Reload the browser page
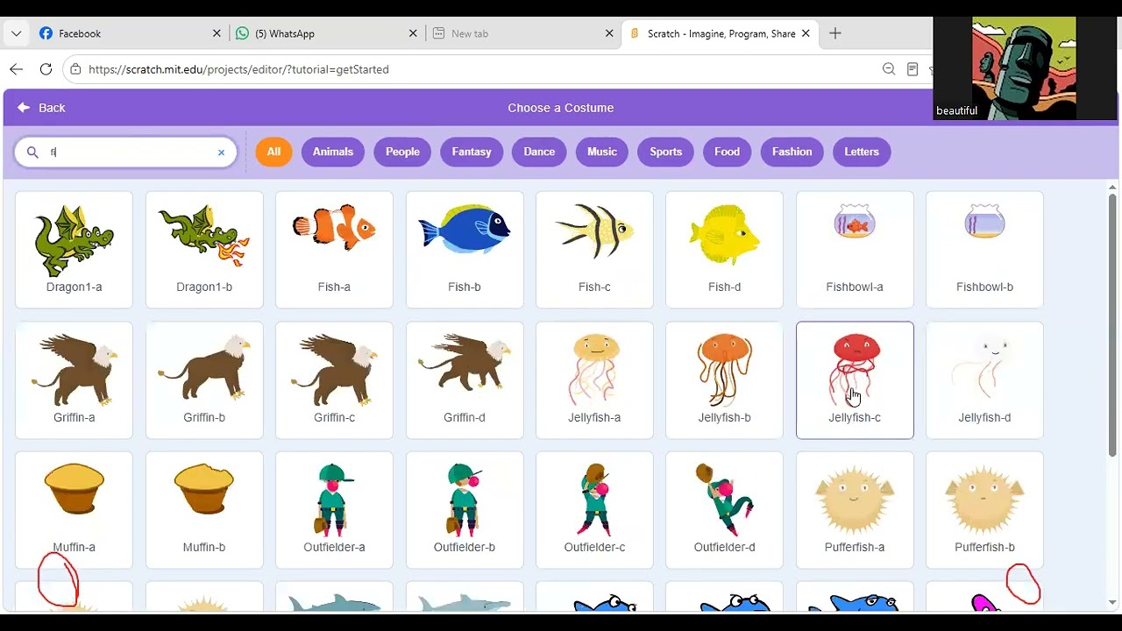This screenshot has width=1122, height=631. (x=46, y=69)
